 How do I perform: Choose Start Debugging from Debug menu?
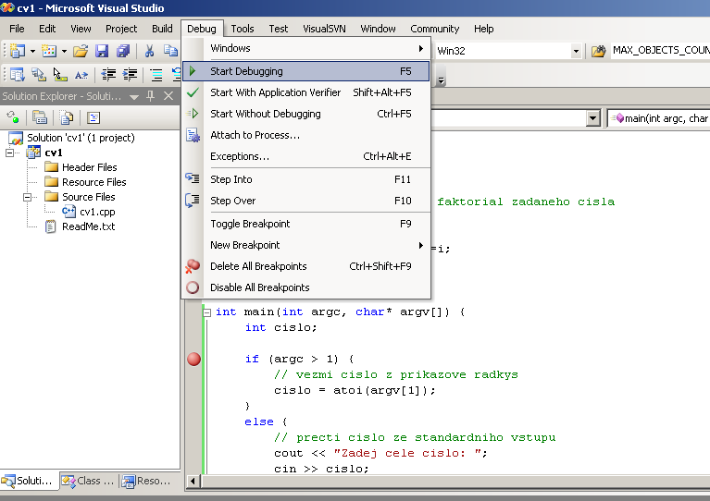click(306, 71)
